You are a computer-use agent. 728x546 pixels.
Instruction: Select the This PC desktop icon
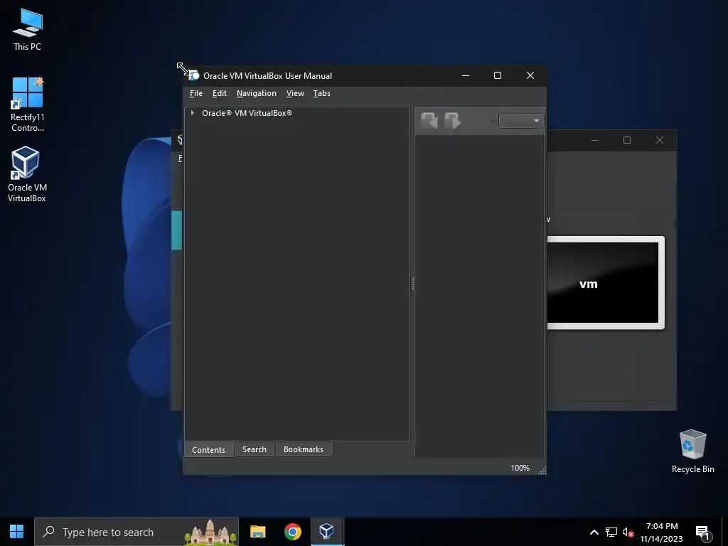point(28,30)
